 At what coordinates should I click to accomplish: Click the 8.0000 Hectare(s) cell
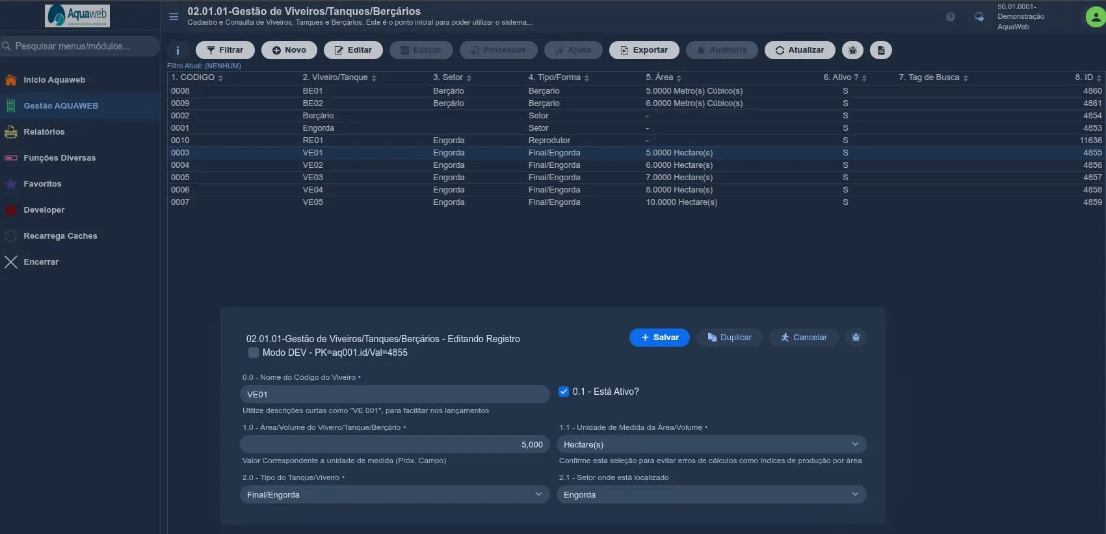click(x=679, y=190)
